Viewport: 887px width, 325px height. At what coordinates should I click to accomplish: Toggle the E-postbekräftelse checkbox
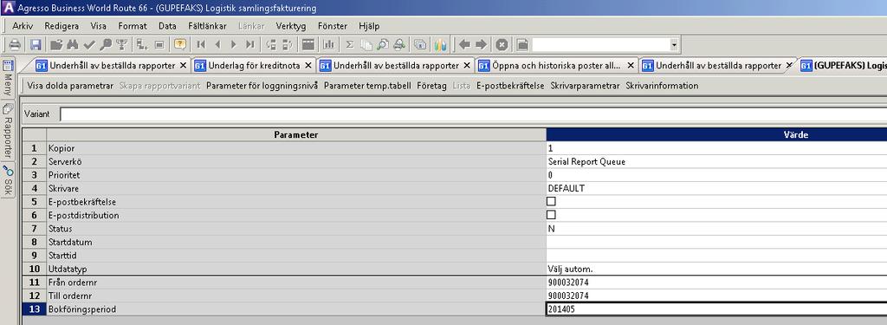point(551,201)
